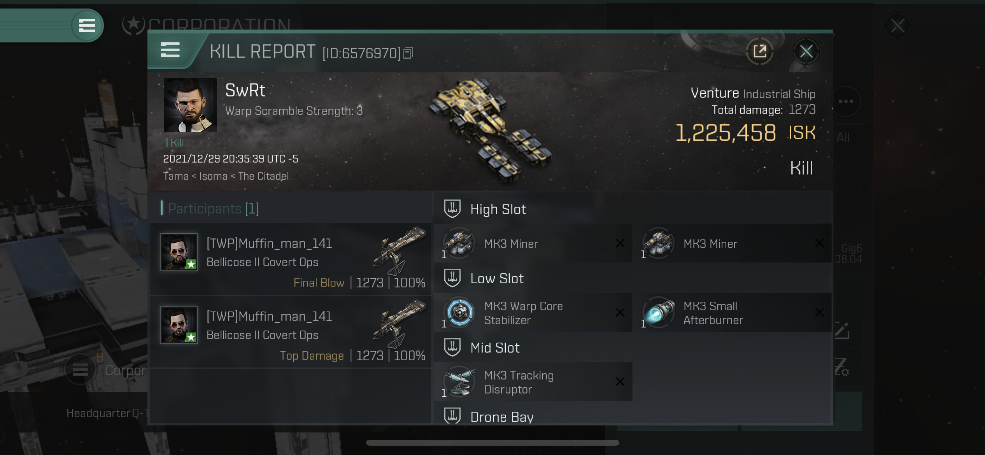Inspect the Venture ship image
Screen dimensions: 985x455
point(490,130)
